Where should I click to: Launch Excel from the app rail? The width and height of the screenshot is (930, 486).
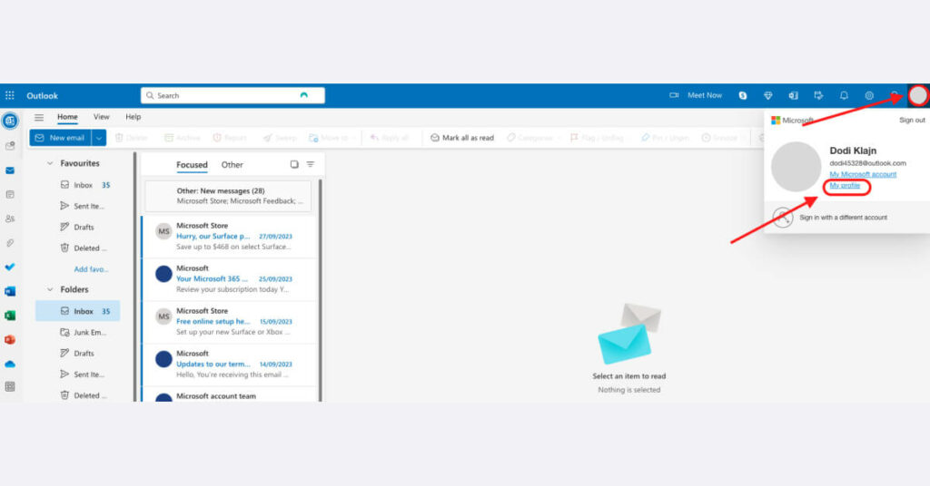[x=10, y=316]
